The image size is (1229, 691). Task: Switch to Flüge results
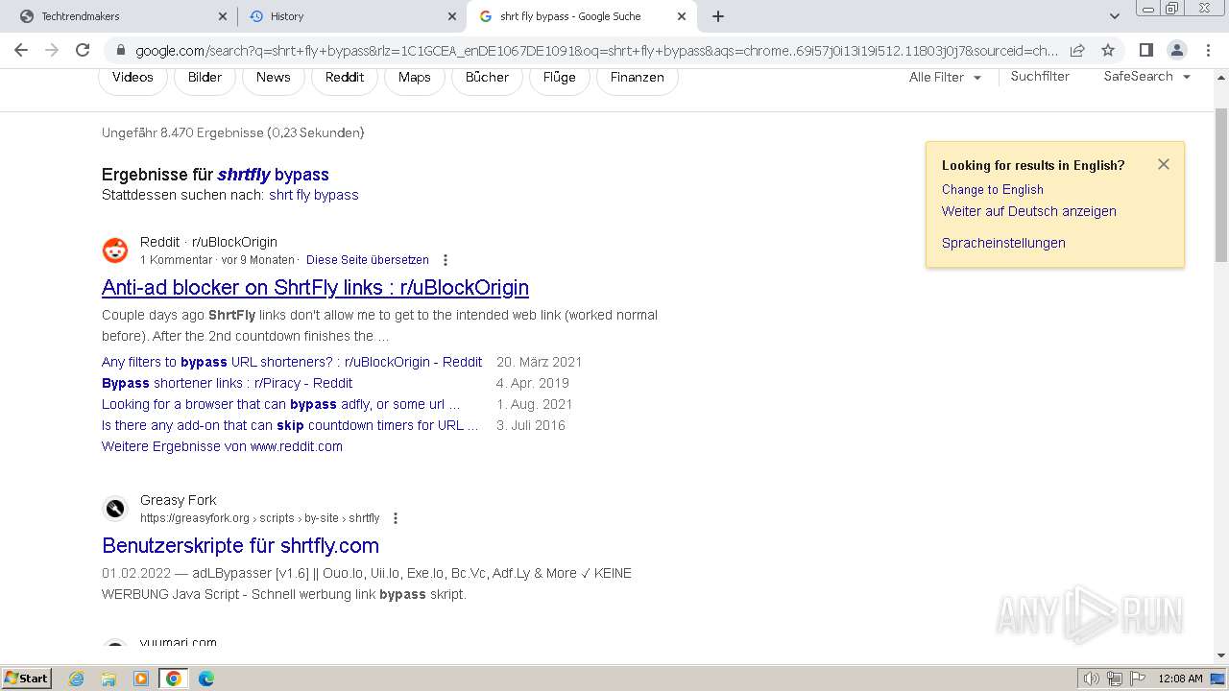[560, 77]
